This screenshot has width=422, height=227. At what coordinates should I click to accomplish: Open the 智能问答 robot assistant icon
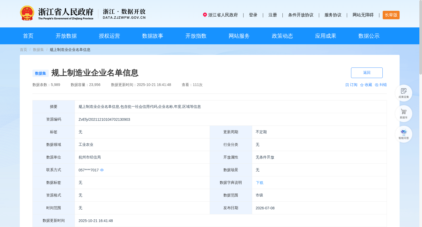(404, 134)
